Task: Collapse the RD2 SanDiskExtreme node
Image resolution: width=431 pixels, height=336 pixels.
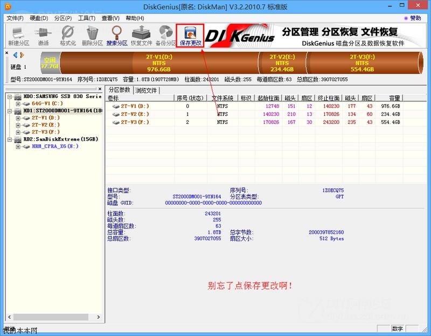Action: point(10,139)
